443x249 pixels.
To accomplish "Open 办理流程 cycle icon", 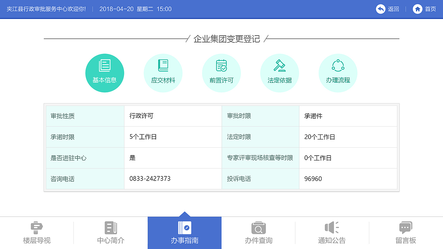I will click(x=338, y=65).
